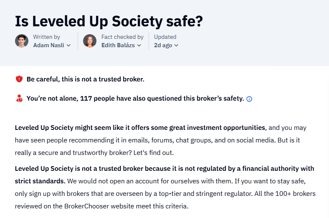Expand the chevron next to Adam Nasli
This screenshot has width=329, height=218.
pos(68,46)
